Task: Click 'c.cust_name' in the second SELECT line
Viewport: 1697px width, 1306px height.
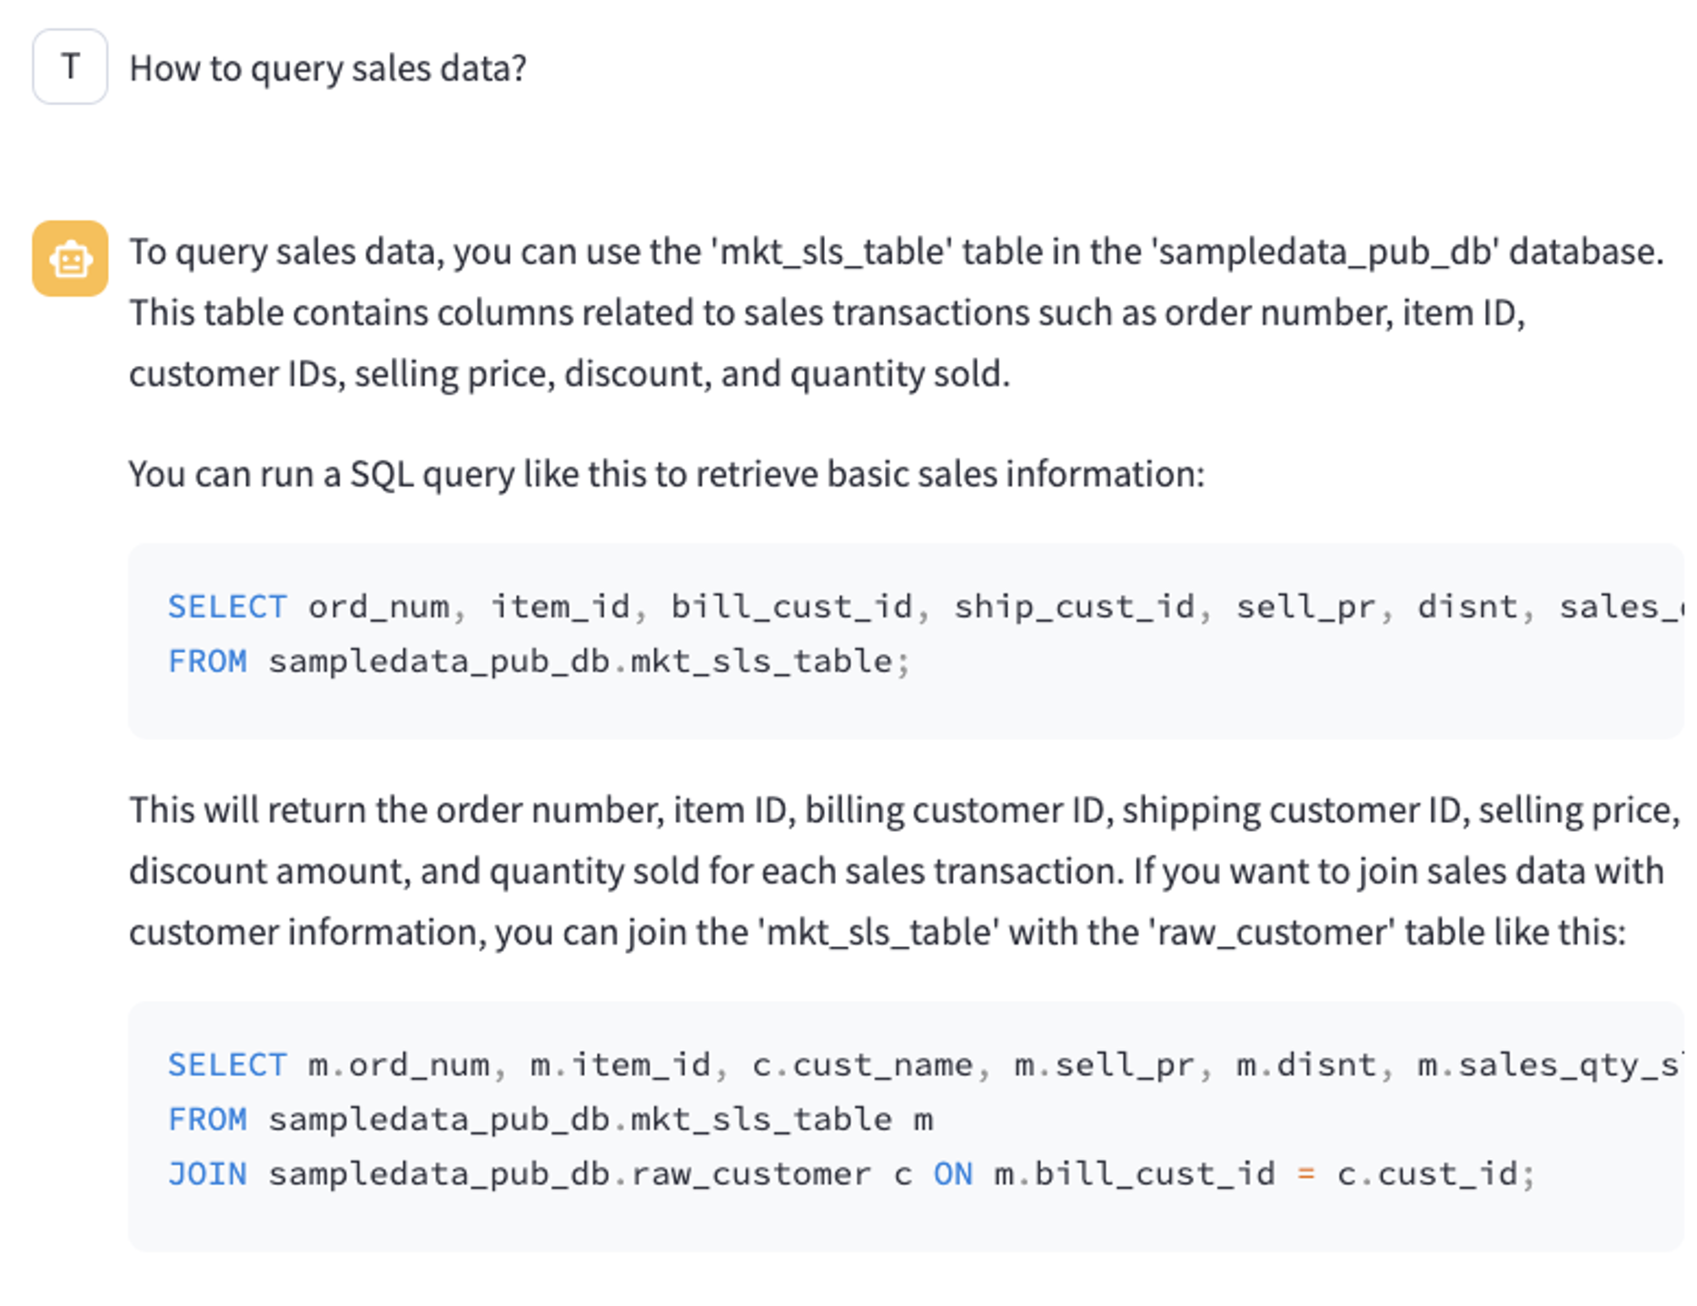Action: [862, 1064]
